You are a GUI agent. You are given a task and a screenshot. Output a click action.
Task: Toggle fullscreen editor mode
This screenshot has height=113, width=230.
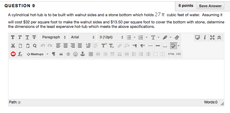(x=212, y=37)
